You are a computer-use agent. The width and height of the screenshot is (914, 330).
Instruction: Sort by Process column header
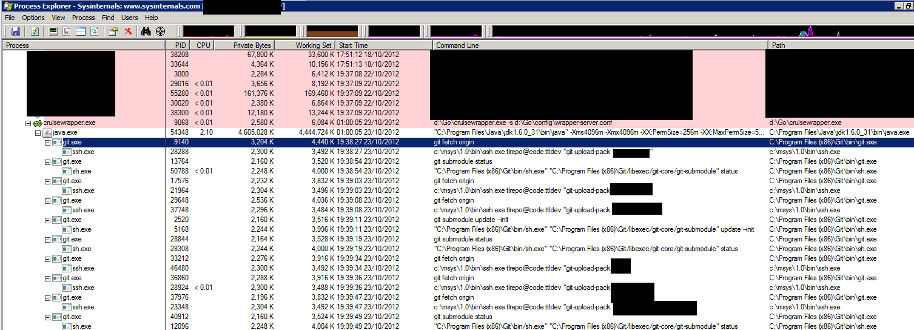pos(84,45)
